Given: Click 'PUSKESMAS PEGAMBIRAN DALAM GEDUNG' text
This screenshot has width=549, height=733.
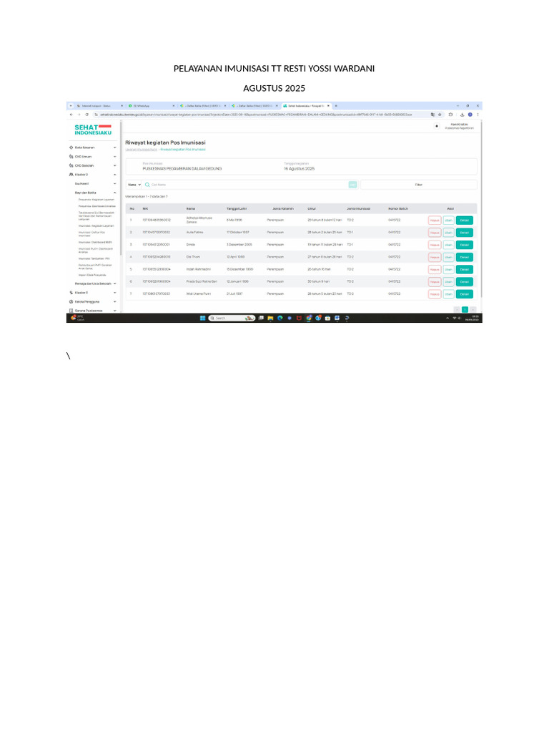Looking at the screenshot, I should tap(182, 169).
